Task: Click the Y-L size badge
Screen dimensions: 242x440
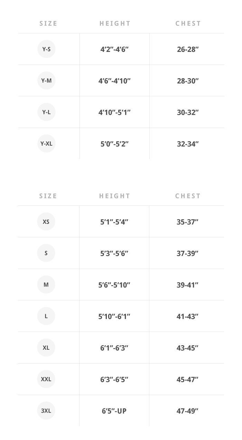Action: coord(46,112)
